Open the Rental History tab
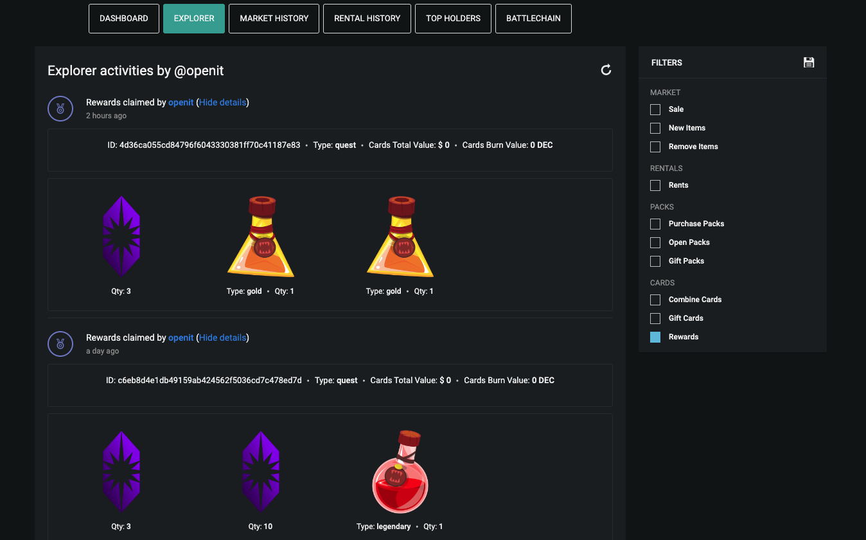This screenshot has height=540, width=866. point(367,19)
